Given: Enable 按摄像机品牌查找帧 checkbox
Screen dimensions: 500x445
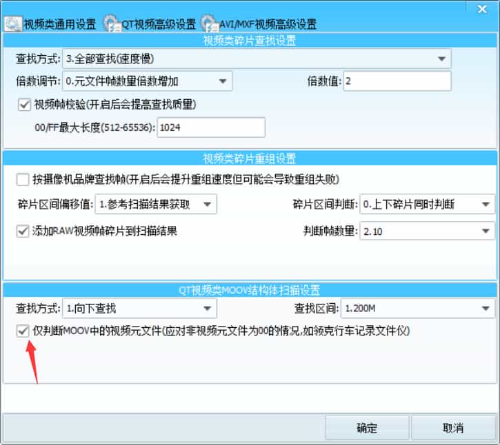Looking at the screenshot, I should point(23,180).
